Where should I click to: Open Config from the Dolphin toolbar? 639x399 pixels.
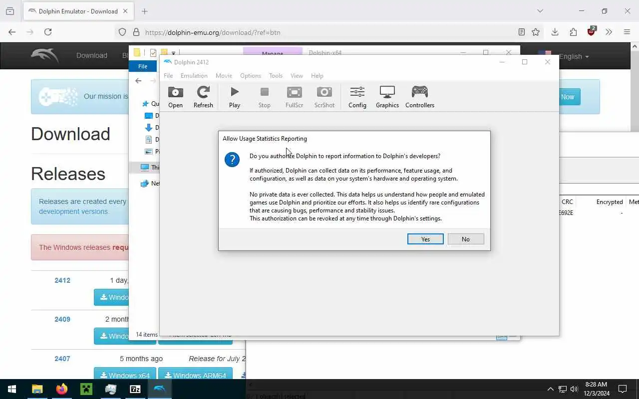click(x=357, y=97)
